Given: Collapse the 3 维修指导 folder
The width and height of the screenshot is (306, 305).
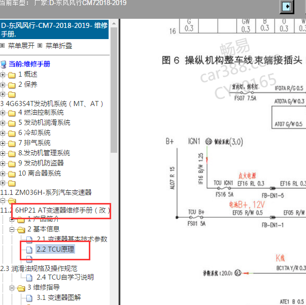Looking at the screenshot, I should pos(12,288).
